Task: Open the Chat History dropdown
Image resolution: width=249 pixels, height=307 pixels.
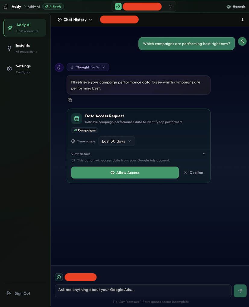Action: (x=75, y=20)
